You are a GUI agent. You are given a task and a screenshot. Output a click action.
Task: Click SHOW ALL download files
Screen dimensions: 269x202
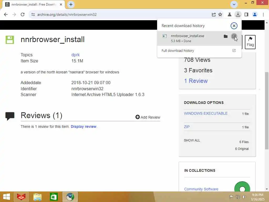click(x=192, y=140)
